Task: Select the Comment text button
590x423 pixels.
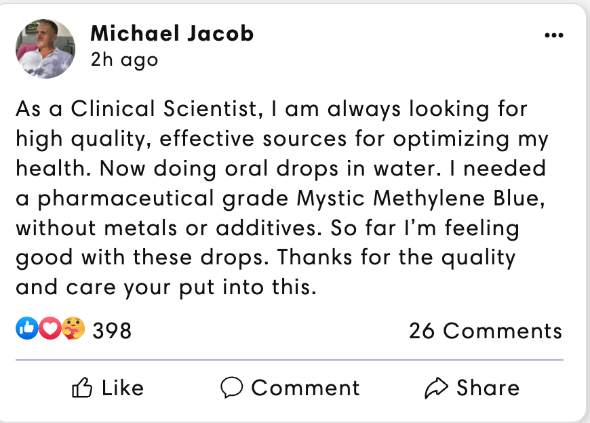Action: 306,388
